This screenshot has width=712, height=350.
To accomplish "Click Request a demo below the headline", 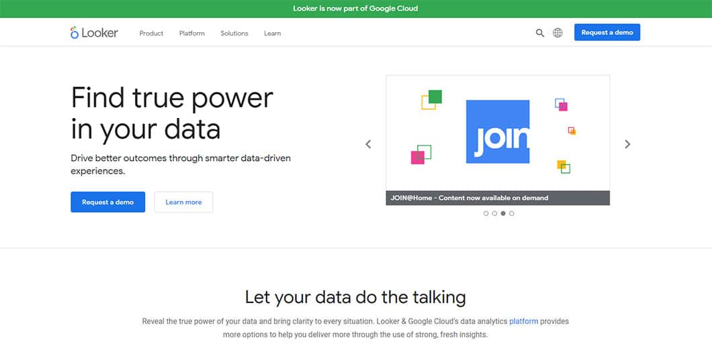I will (107, 202).
